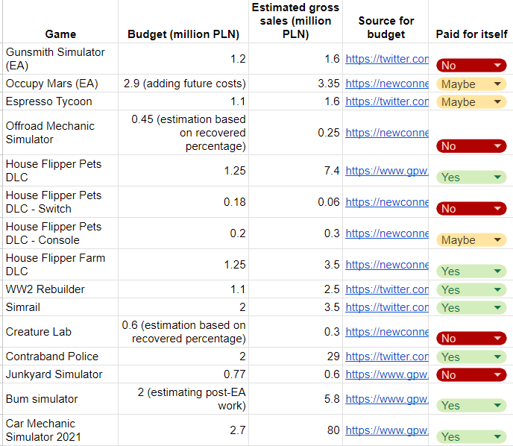Follow the Bum simulator gpw budget link

click(387, 399)
